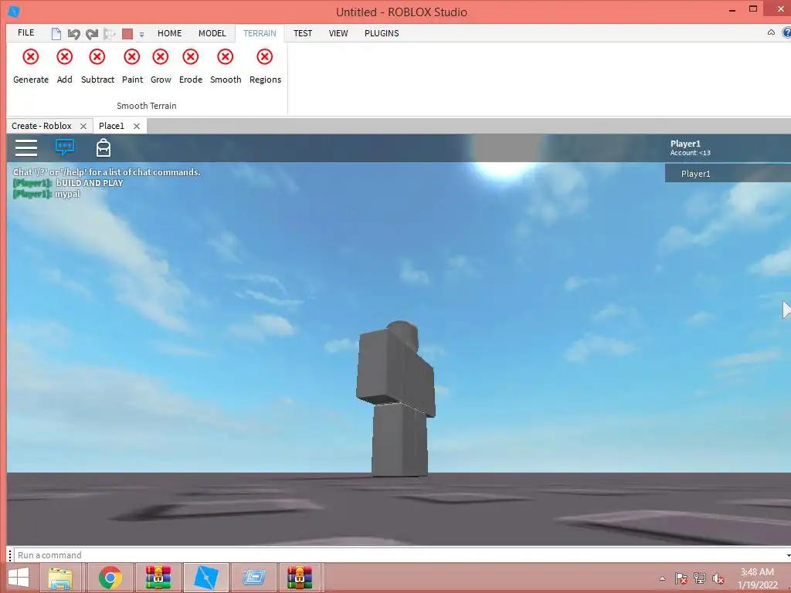
Task: Collapse the ribbon with the arrow
Action: coord(771,32)
